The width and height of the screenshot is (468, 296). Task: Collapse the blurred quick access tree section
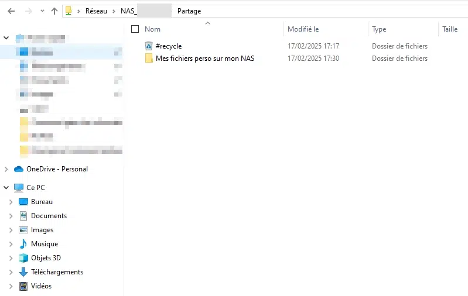coord(6,38)
